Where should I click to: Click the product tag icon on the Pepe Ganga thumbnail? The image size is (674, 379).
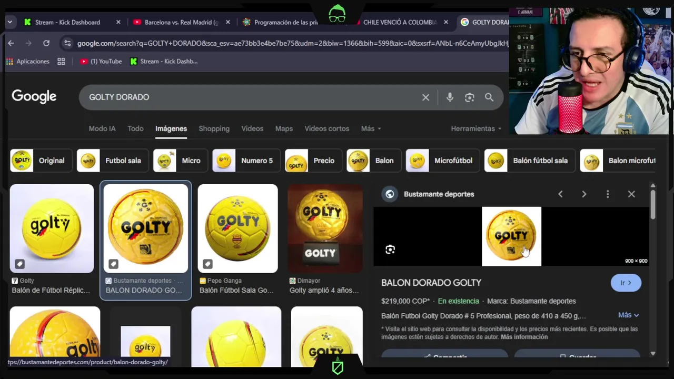coord(207,264)
